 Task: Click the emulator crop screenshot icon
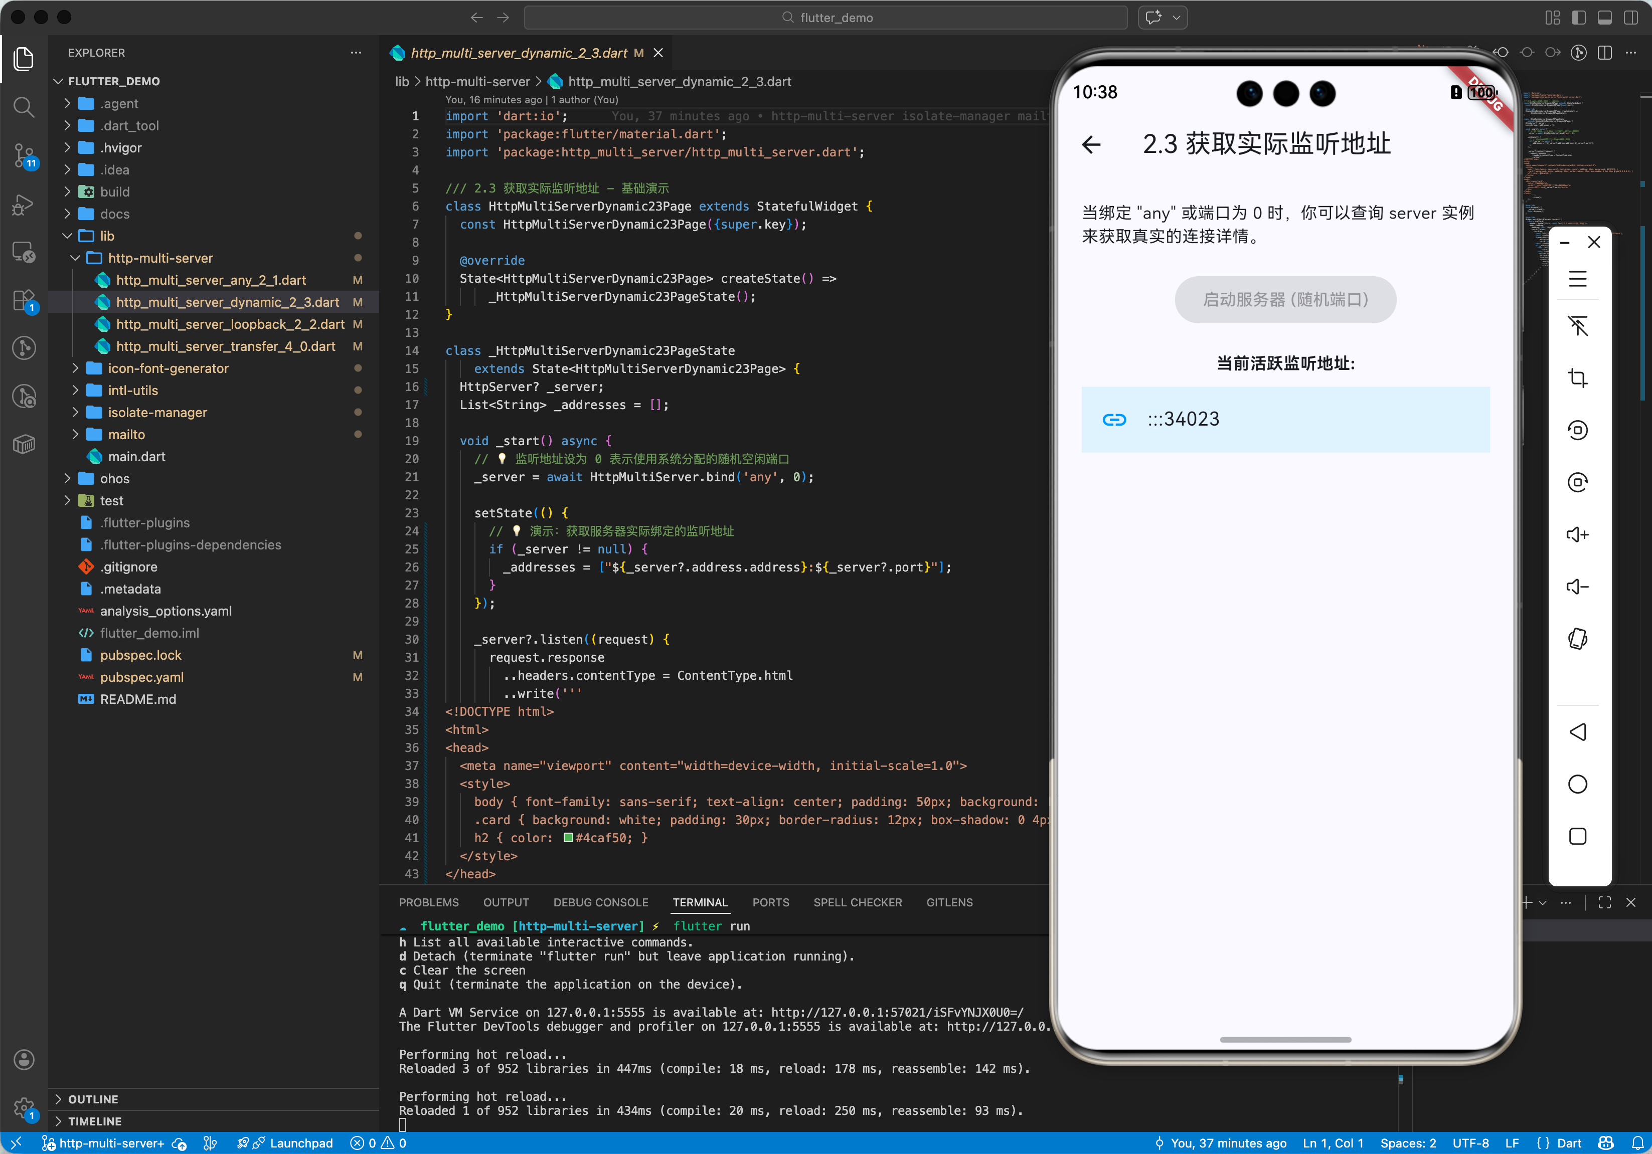[1577, 378]
